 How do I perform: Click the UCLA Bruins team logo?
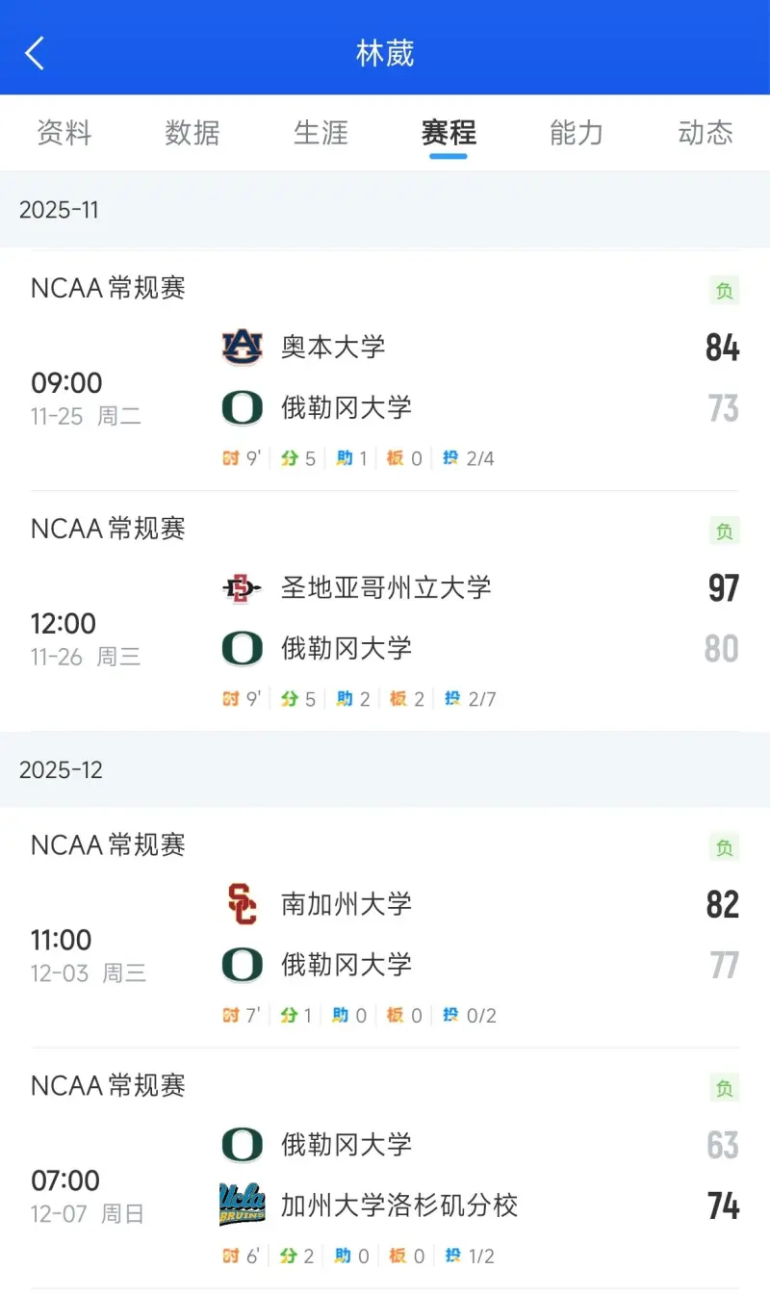tap(242, 1205)
